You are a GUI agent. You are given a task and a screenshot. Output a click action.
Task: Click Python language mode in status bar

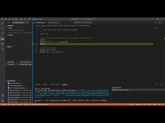[155, 105]
